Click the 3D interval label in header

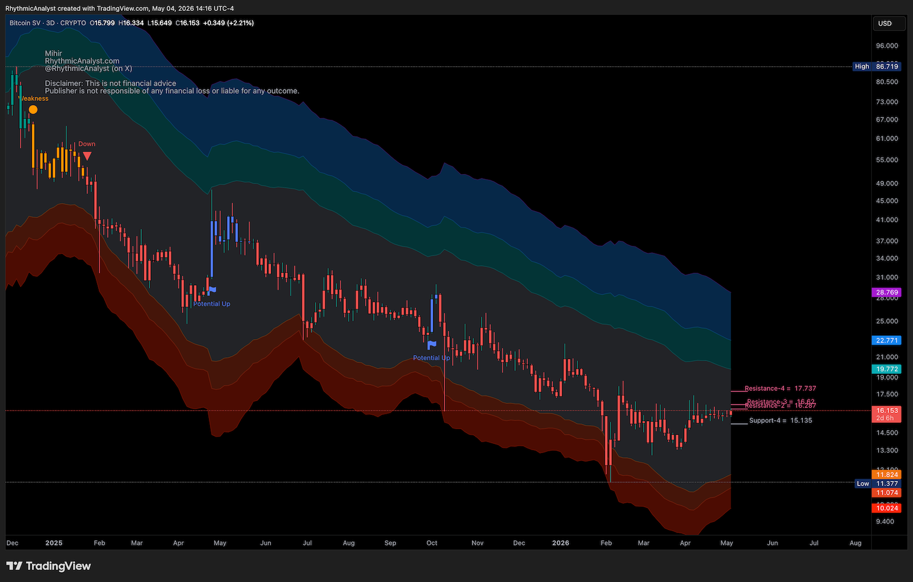(51, 23)
